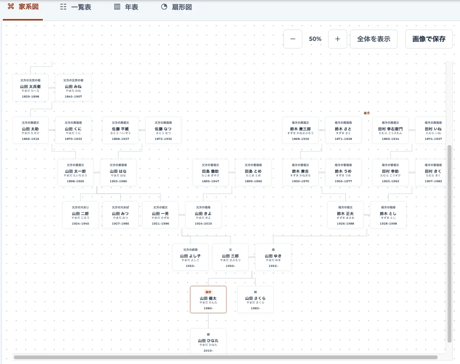Select the 鈴木 兼三郎 card
Image resolution: width=460 pixels, height=364 pixels.
coord(300,130)
